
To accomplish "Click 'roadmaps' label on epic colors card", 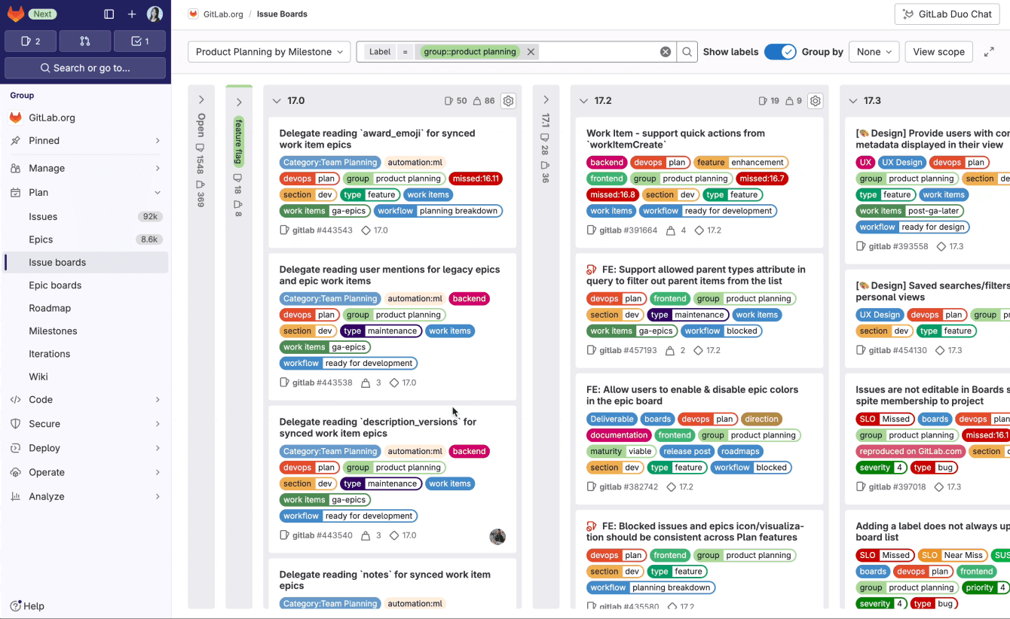I will (739, 452).
